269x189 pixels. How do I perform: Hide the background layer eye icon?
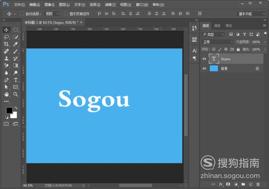tap(204, 69)
